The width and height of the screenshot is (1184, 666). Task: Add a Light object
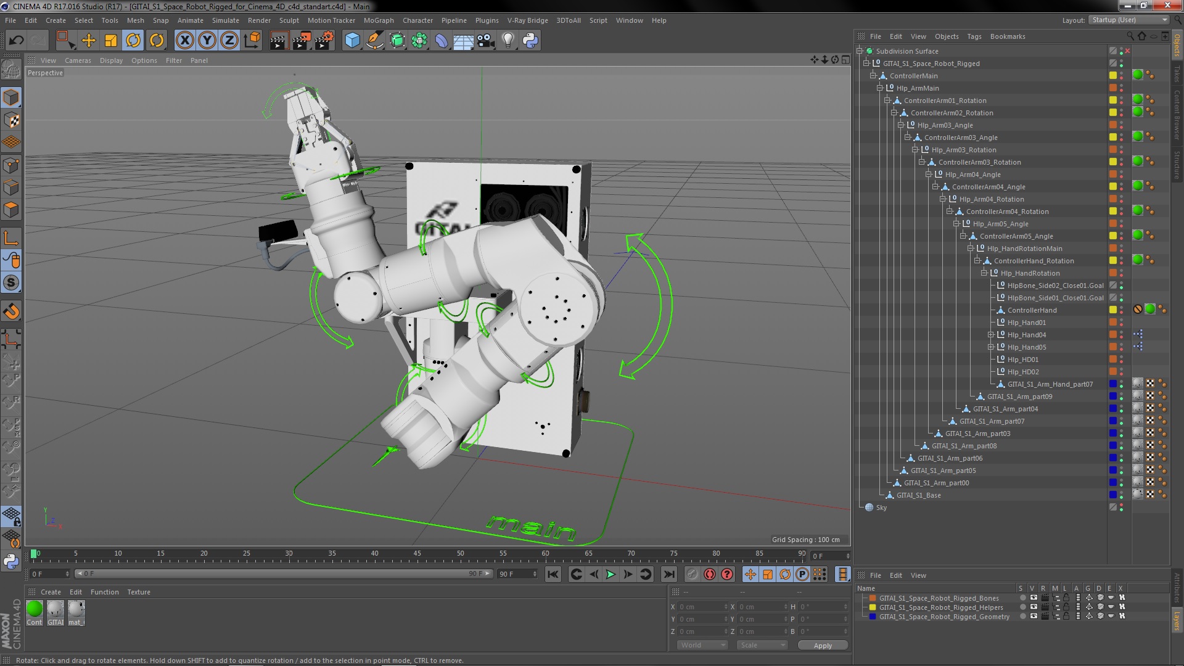[x=508, y=41]
